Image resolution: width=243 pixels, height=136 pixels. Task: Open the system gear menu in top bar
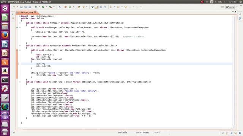pyautogui.click(x=241, y=2)
